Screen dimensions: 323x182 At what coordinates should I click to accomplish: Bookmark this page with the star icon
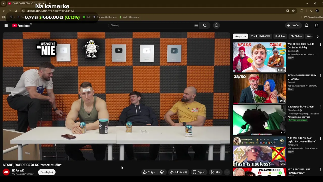click(x=293, y=11)
